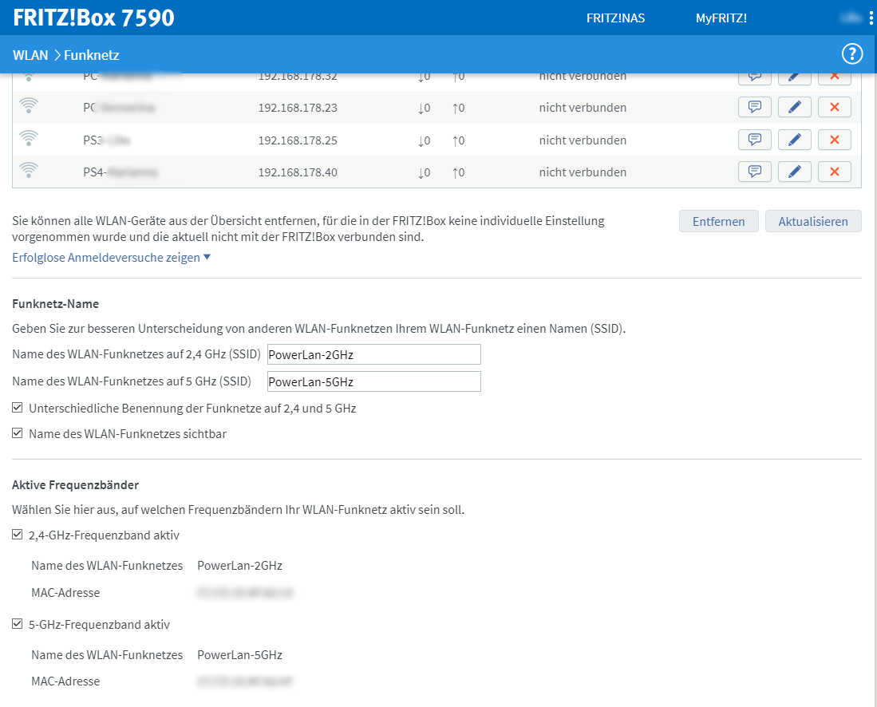
Task: Click the Wi-Fi signal icon for 192.168.178.25
Action: pos(29,137)
